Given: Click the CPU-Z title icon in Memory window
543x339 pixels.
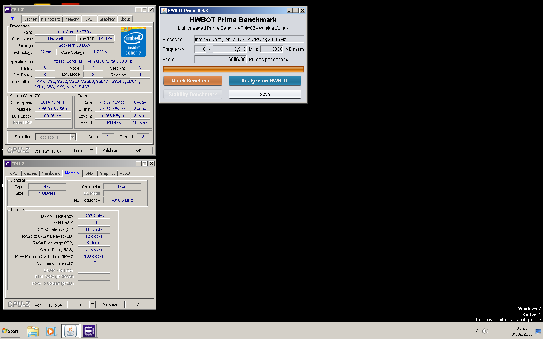Looking at the screenshot, I should pos(8,164).
